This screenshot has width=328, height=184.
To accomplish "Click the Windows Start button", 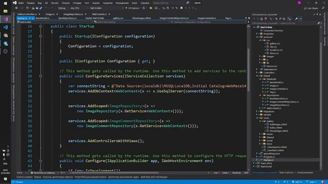I will pos(6,4).
